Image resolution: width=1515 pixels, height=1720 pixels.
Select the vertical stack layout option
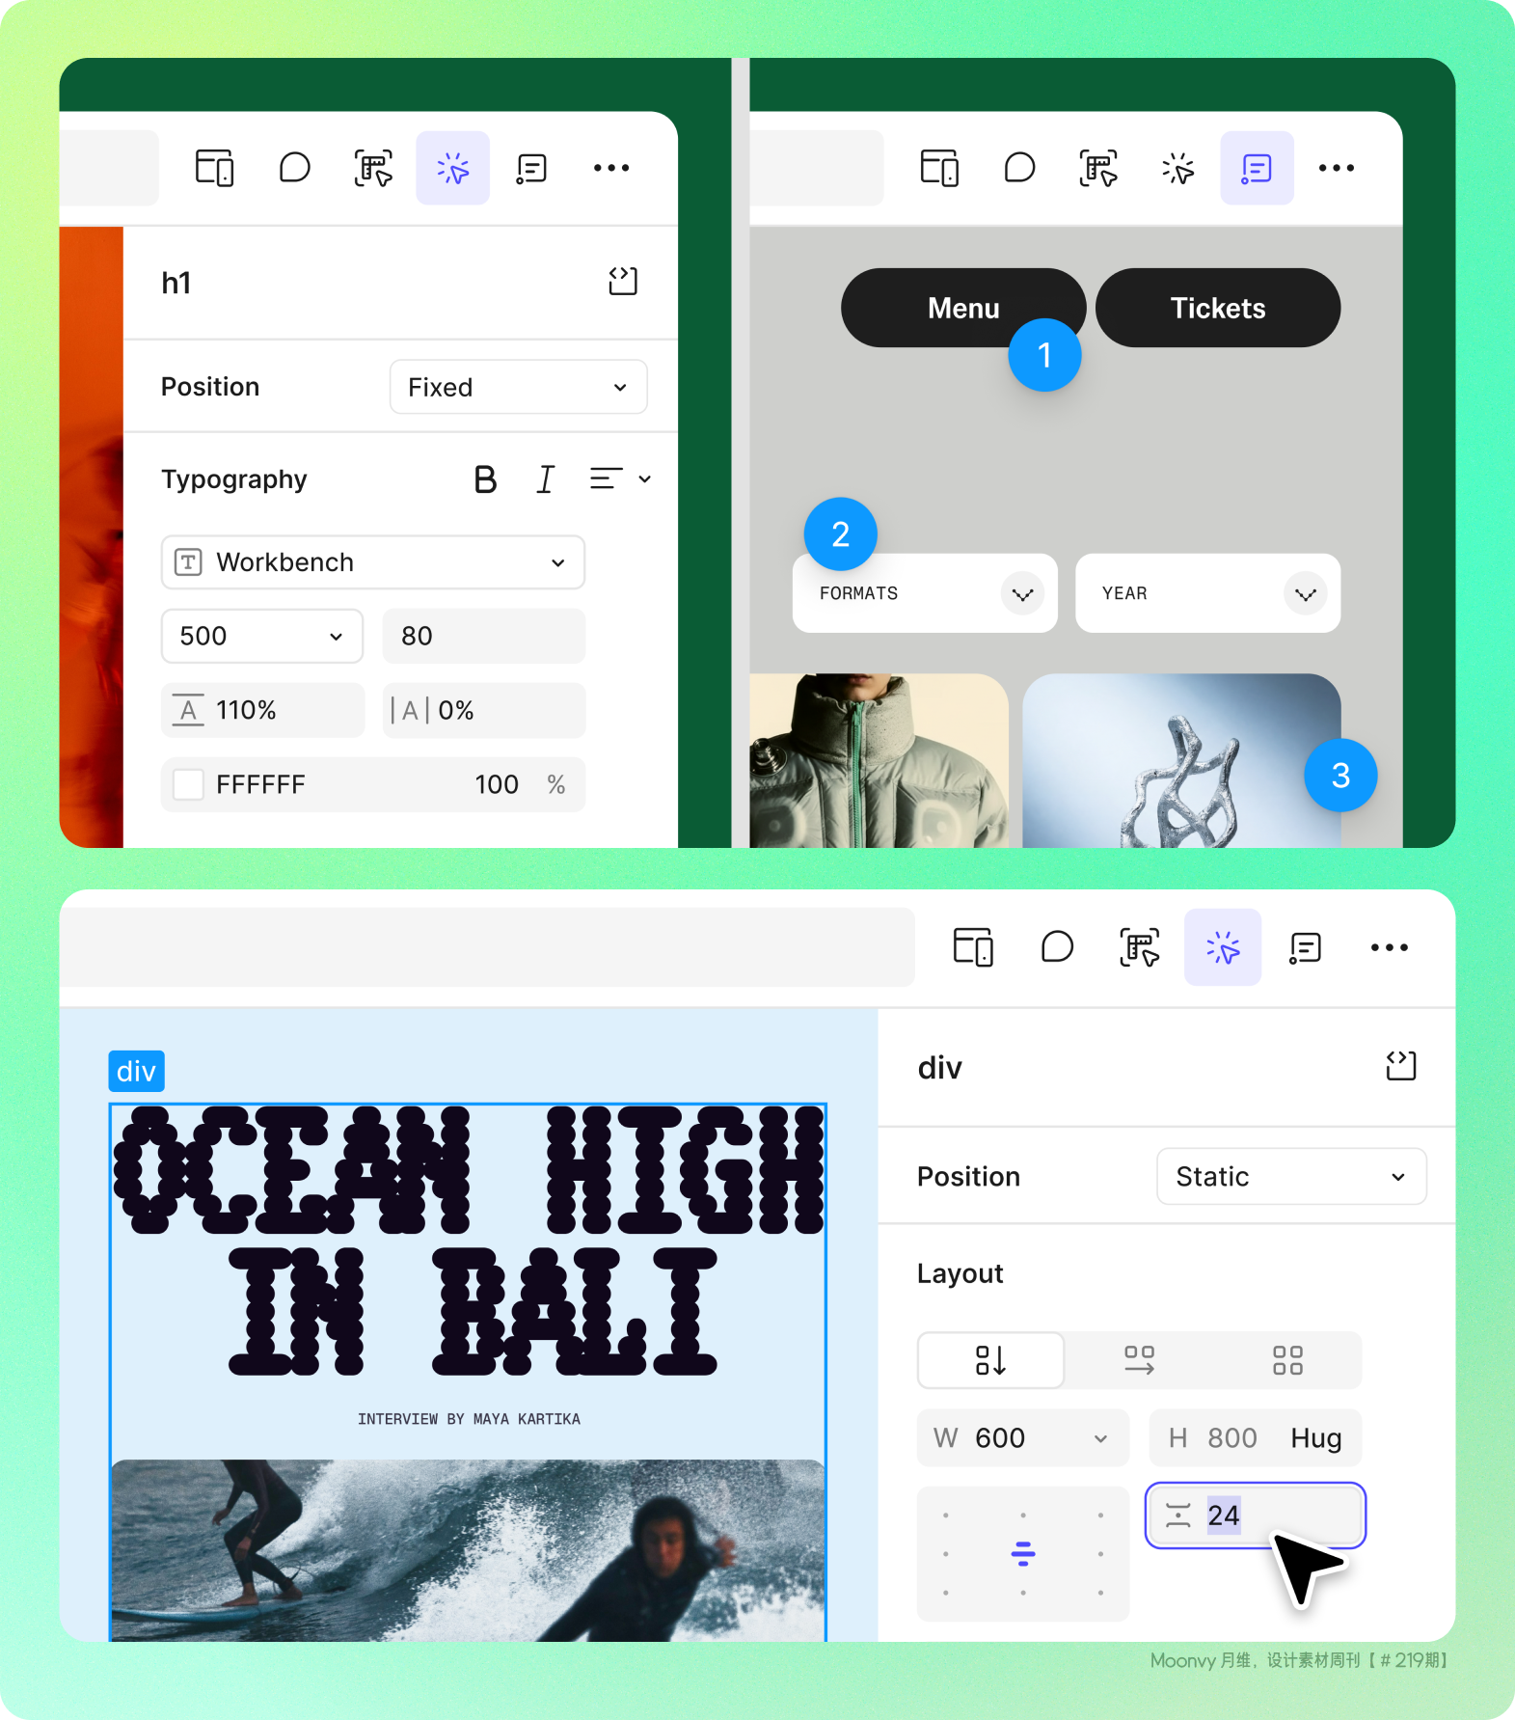coord(990,1360)
